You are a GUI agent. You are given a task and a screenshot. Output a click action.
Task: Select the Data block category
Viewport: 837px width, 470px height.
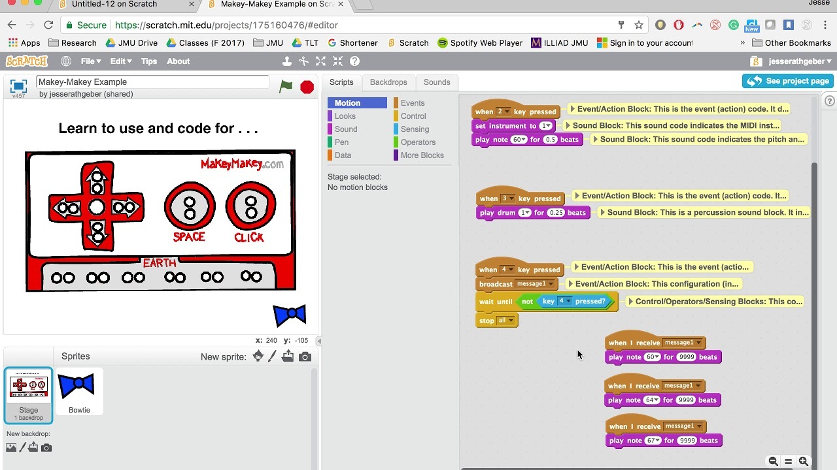(x=357, y=155)
